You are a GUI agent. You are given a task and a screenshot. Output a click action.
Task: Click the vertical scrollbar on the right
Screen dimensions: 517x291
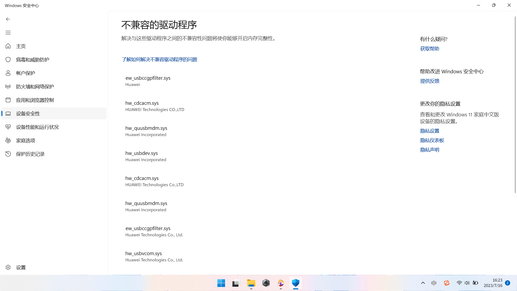pos(515,105)
